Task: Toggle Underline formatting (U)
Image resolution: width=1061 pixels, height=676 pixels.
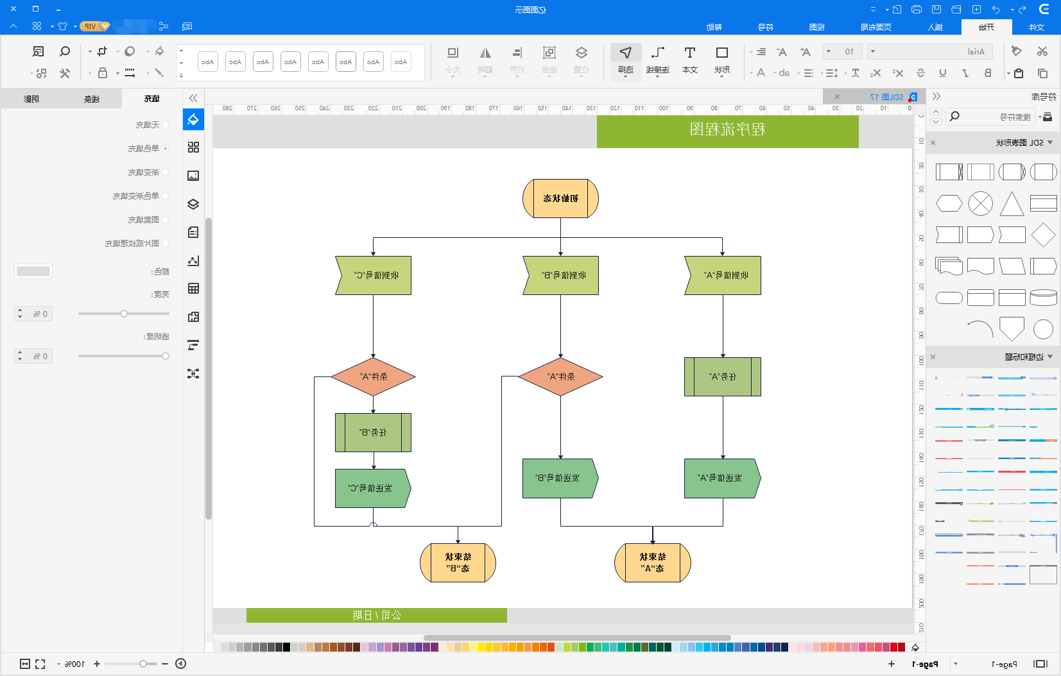Action: (943, 73)
